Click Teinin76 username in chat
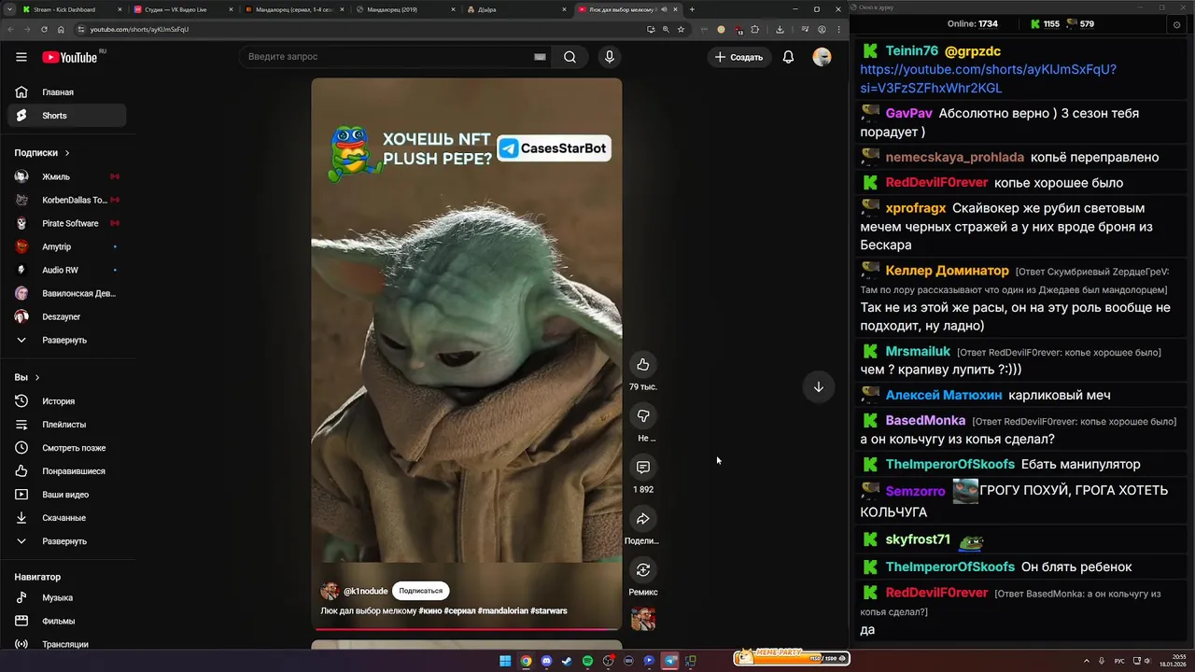Viewport: 1195px width, 672px height. click(911, 51)
